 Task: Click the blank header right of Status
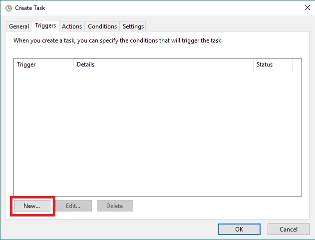(297, 64)
